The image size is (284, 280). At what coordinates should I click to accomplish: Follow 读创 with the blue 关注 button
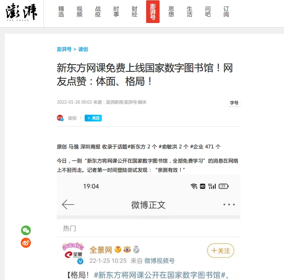(x=93, y=118)
